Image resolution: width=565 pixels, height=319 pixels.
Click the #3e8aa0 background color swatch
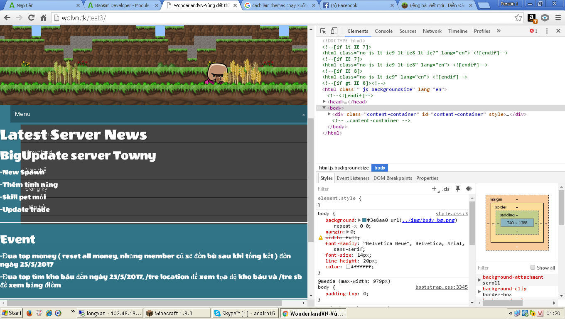[364, 220]
